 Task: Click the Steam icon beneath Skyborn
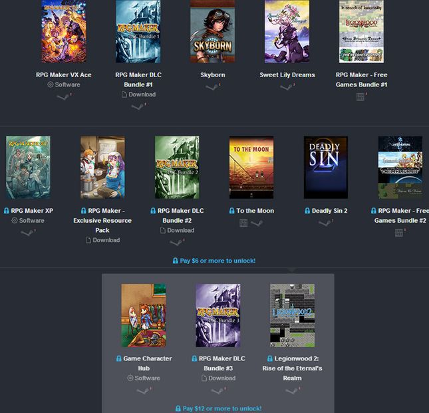coord(212,87)
